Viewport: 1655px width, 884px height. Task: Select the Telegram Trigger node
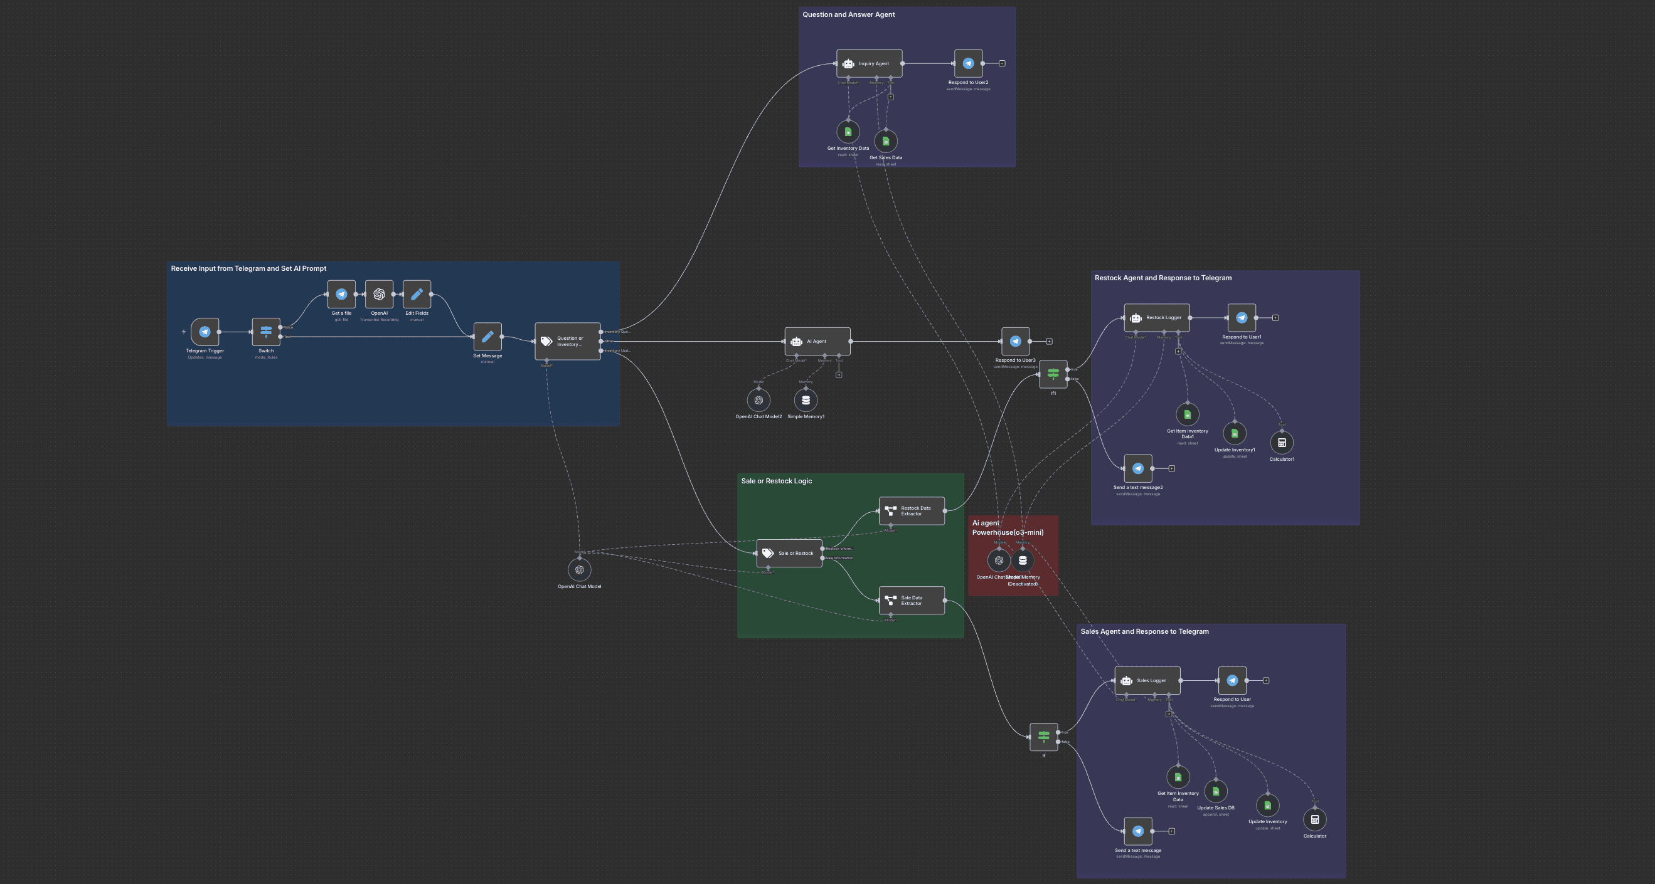(205, 332)
